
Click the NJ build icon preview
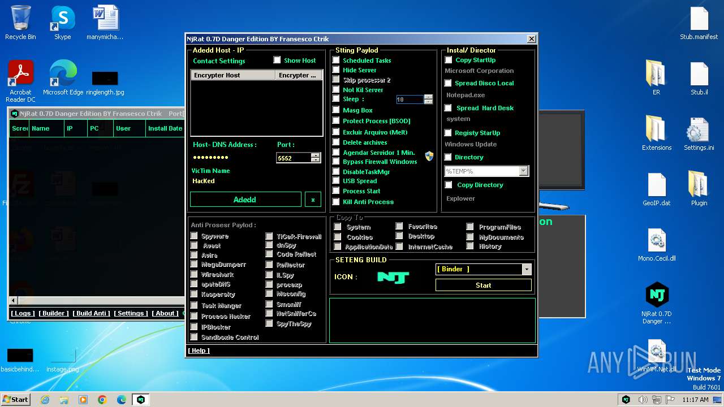[393, 277]
